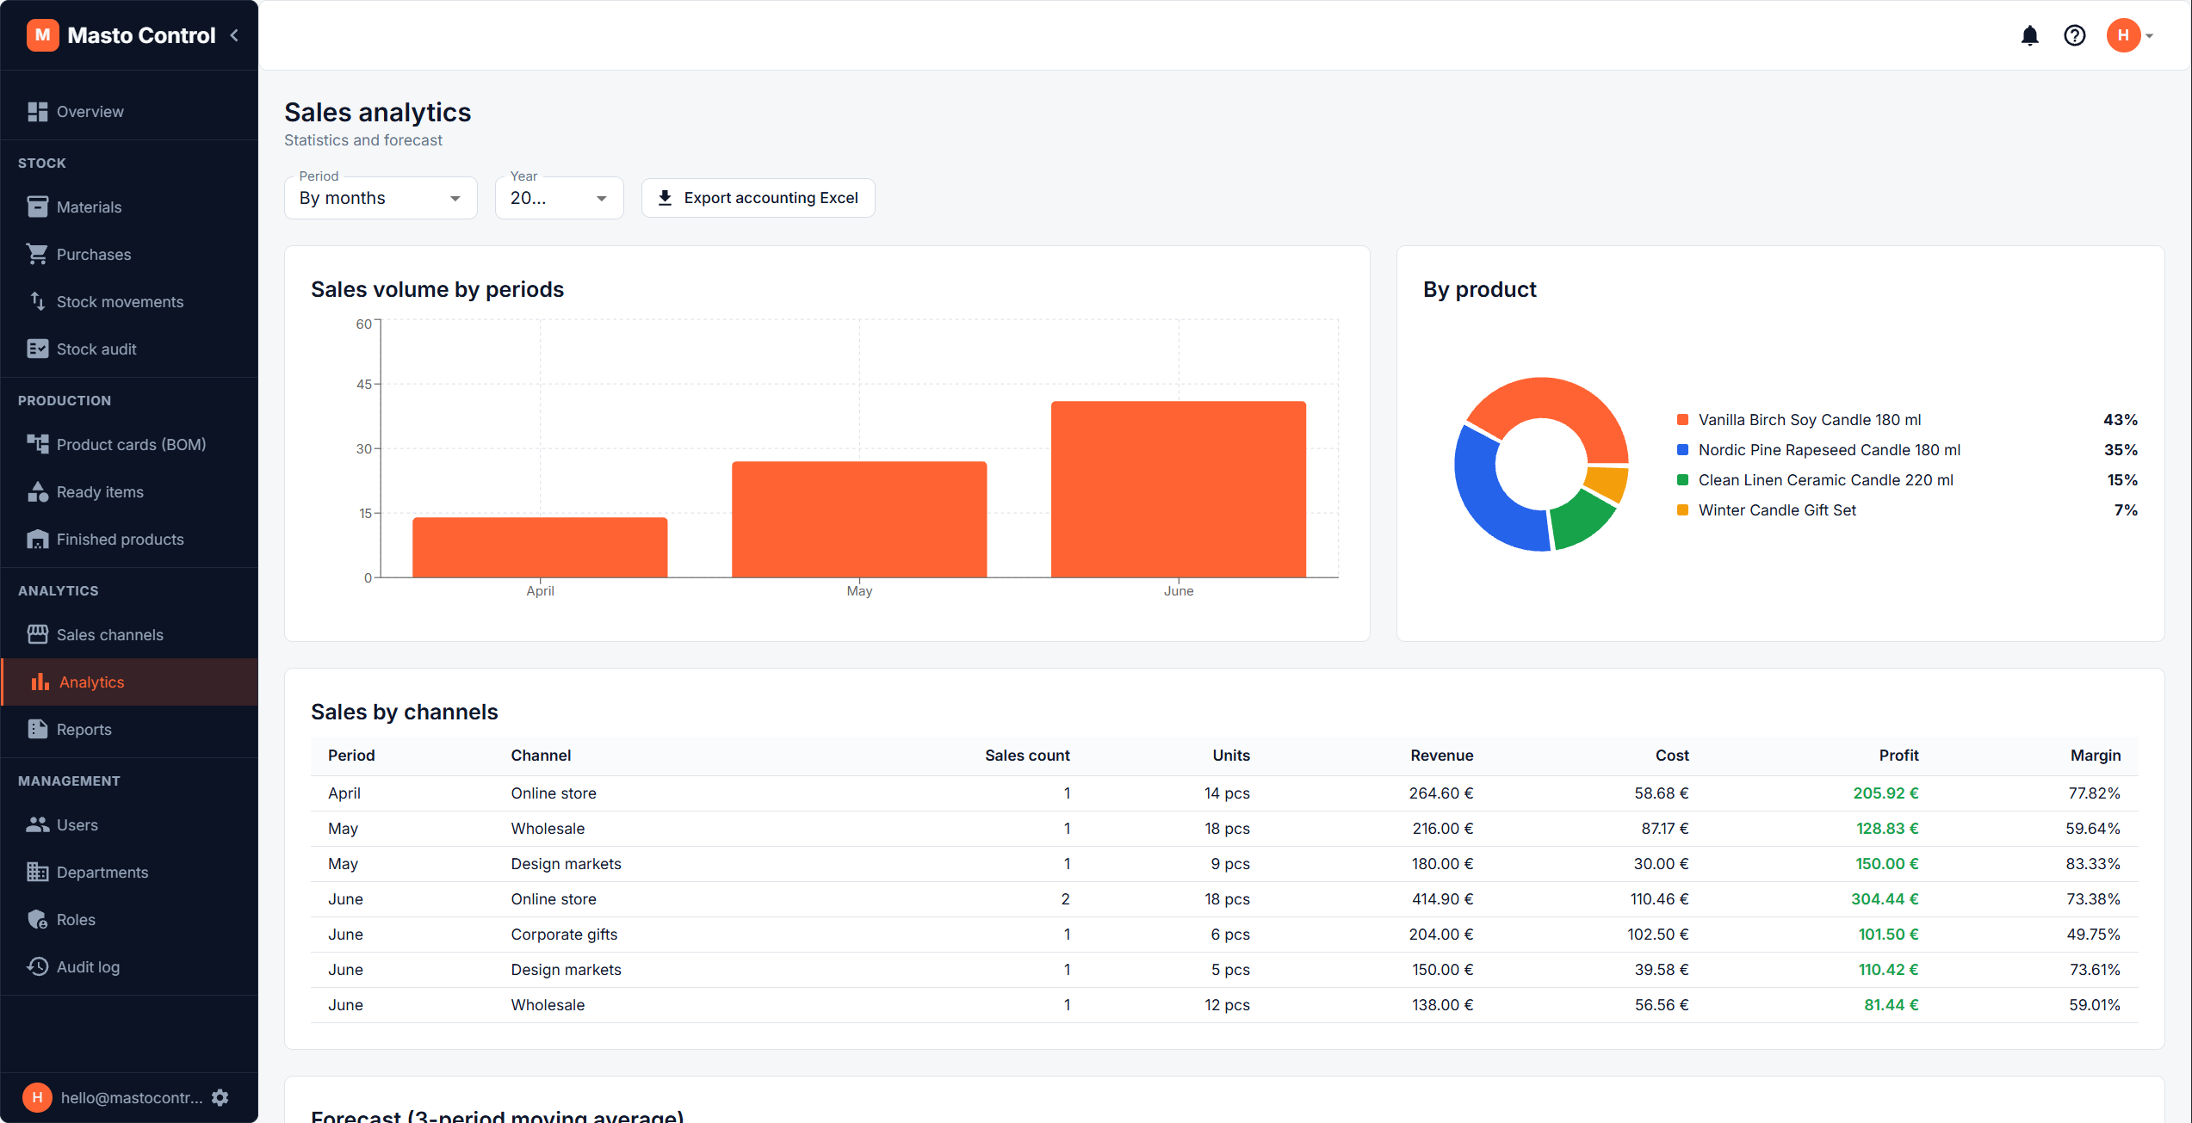
Task: Click the Vanilla Birch Soy Candle orange swatch
Action: 1682,419
